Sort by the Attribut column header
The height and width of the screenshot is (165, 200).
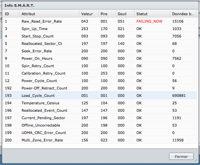click(49, 14)
